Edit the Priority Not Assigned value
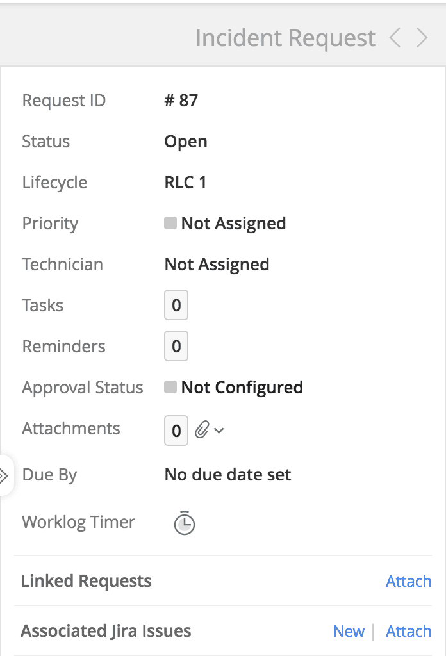 [x=233, y=224]
